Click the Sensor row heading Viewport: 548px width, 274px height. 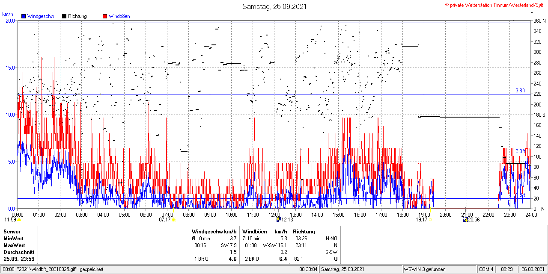coord(12,232)
